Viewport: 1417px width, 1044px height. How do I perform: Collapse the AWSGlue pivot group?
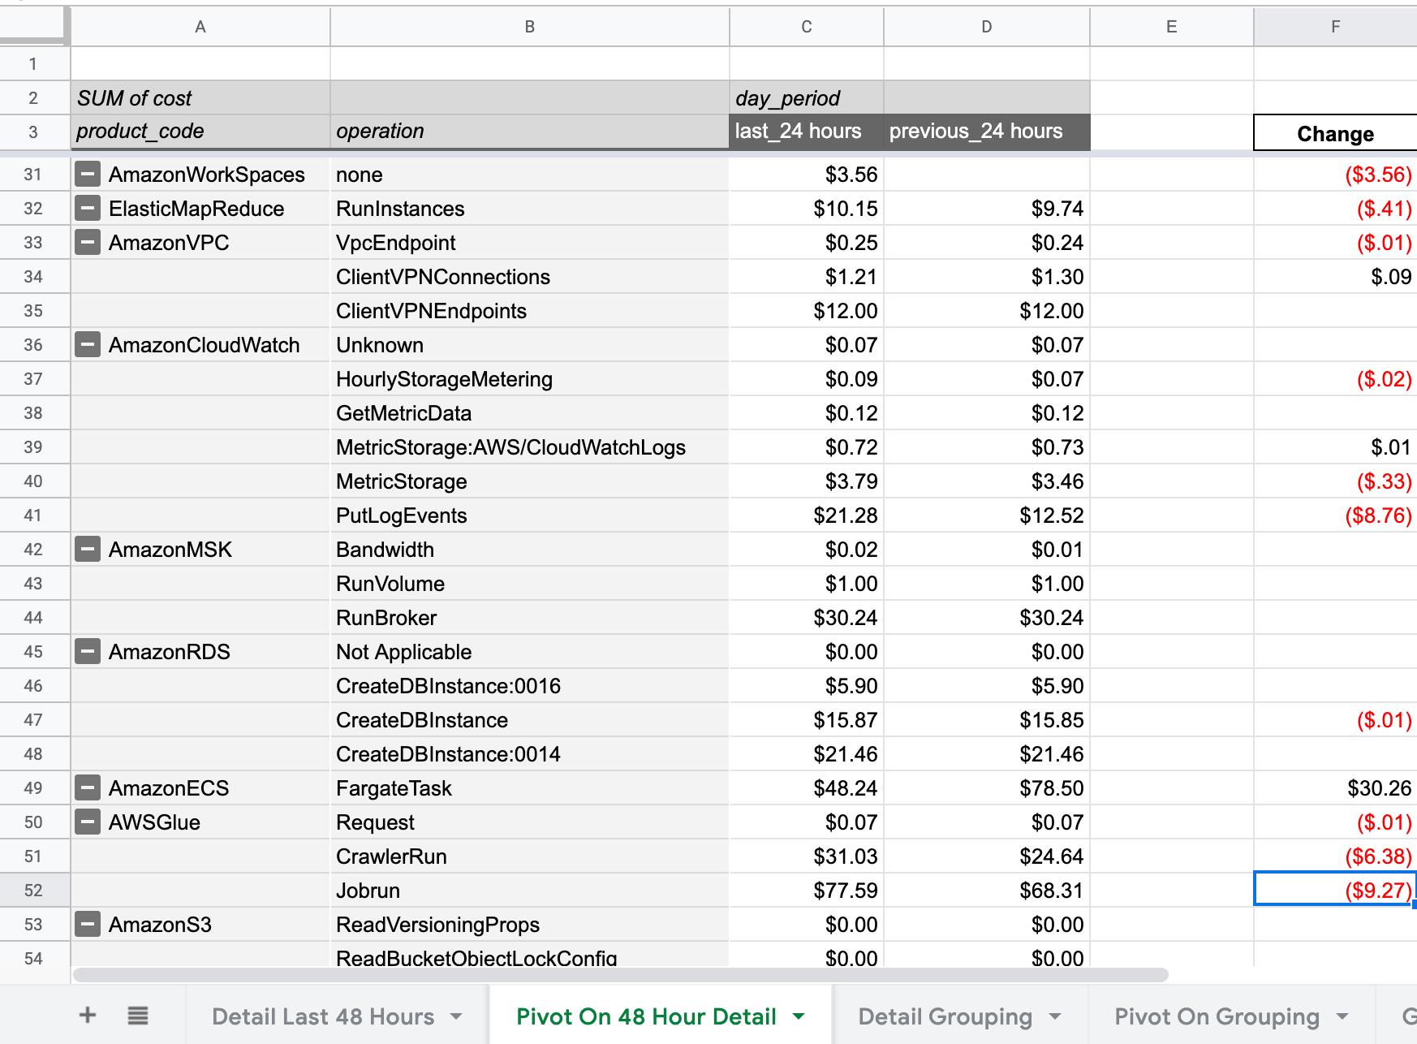88,822
